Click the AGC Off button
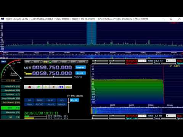The image size is (183, 137). coord(40,104)
